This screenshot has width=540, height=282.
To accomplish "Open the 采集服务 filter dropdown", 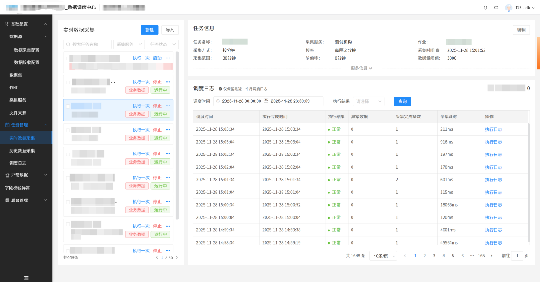I will pos(129,44).
